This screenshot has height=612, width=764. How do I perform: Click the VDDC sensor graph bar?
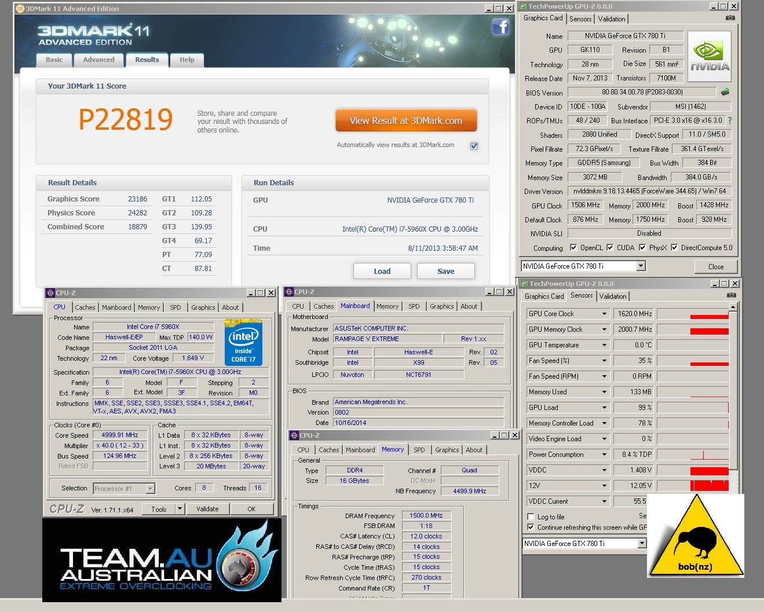click(x=693, y=470)
